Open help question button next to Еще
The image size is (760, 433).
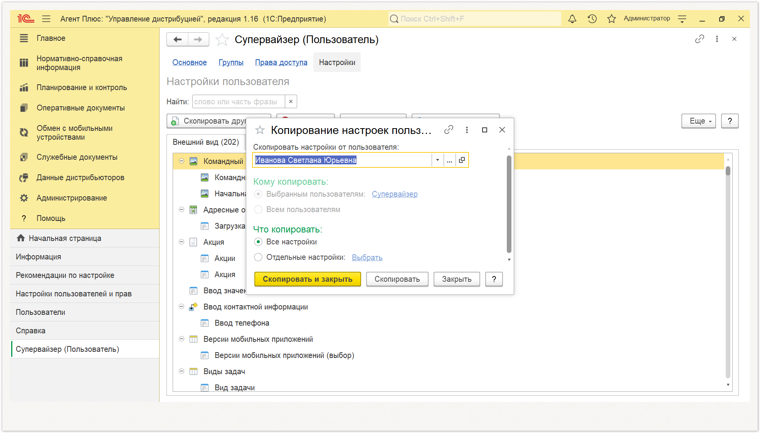[730, 121]
